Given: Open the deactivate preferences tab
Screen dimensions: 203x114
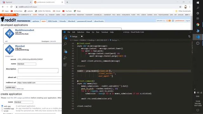Looking at the screenshot, I should [x=99, y=21].
